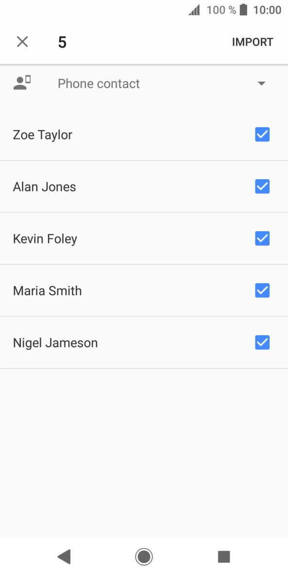
Task: Toggle the Nigel Jameson checkbox
Action: point(262,343)
